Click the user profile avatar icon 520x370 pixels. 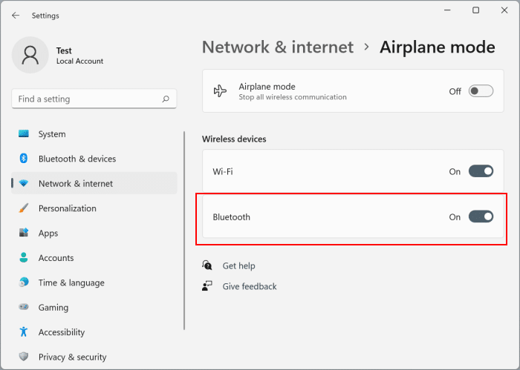pos(30,55)
